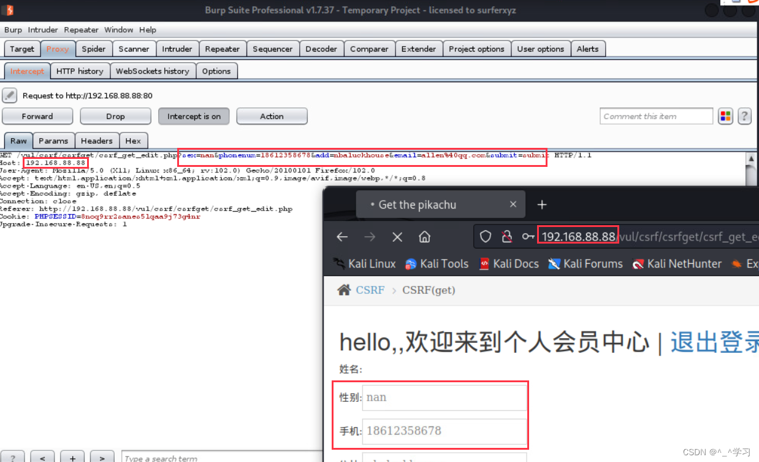The width and height of the screenshot is (759, 462).
Task: Navigate back with the browser back arrow
Action: pos(341,237)
